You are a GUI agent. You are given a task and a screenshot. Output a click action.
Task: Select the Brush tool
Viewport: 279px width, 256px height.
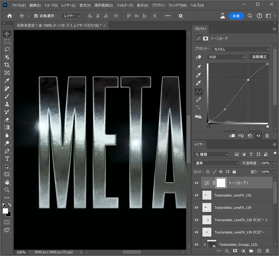pos(7,96)
